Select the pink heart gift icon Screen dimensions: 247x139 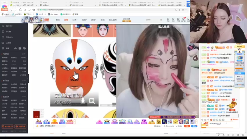tap(99, 122)
